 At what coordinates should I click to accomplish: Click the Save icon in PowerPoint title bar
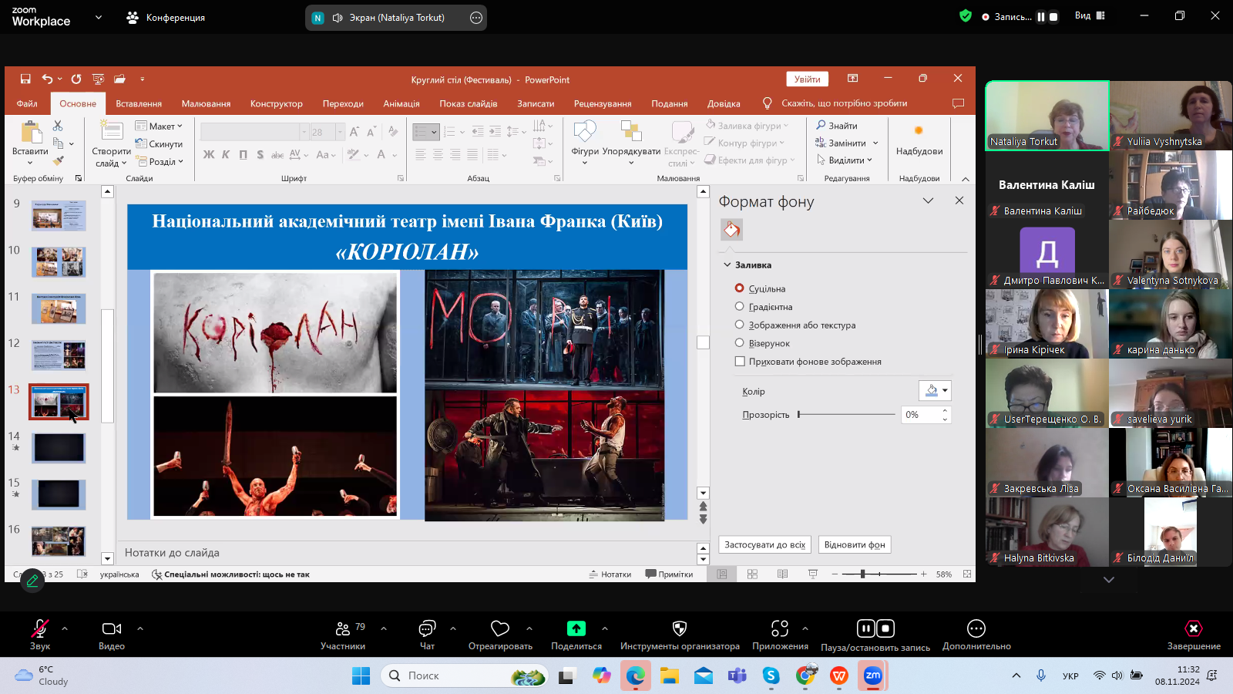25,79
